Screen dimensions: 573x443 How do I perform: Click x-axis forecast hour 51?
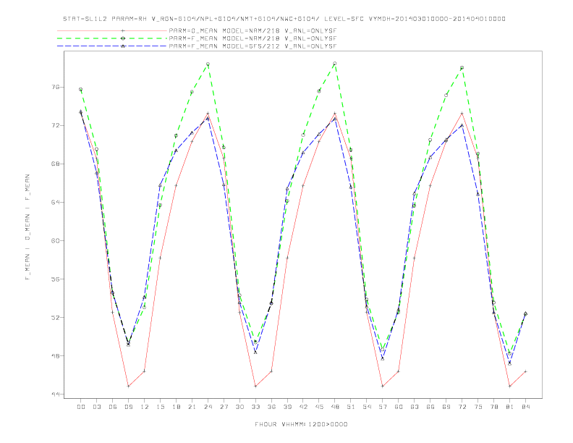351,407
